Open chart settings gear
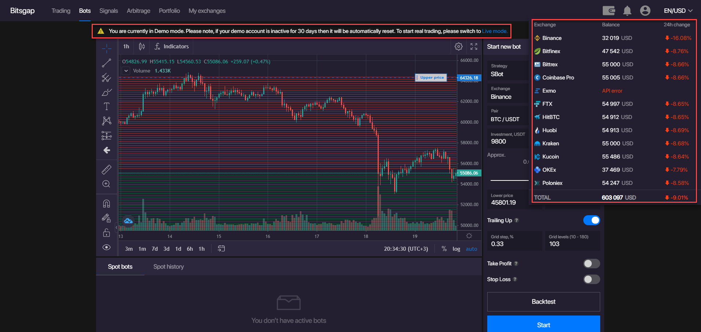Screen dimensions: 701x332 click(x=459, y=46)
